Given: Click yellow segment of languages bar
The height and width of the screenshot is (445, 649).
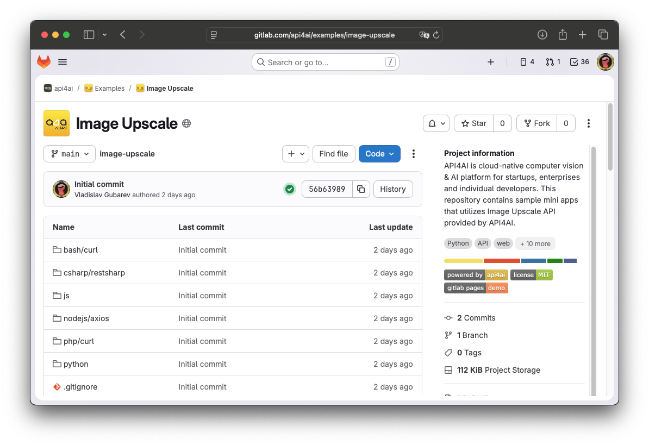Looking at the screenshot, I should [x=463, y=261].
